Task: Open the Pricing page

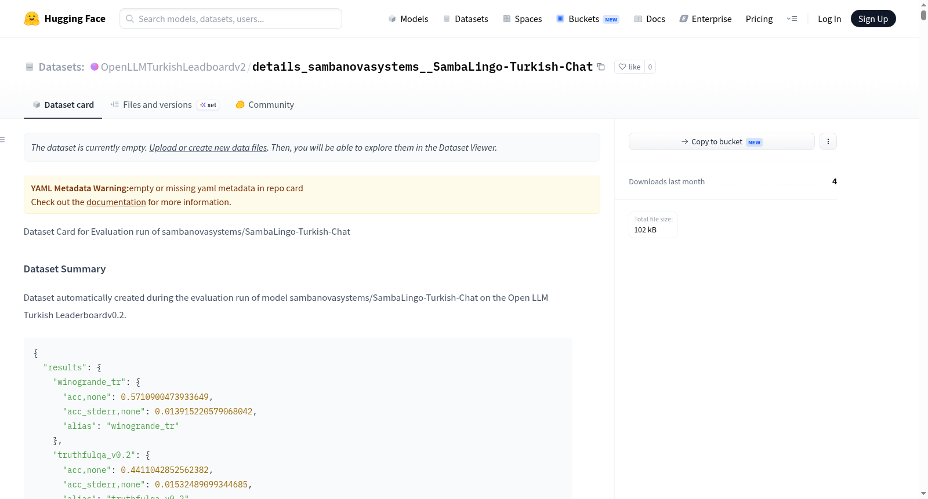Action: pyautogui.click(x=759, y=19)
